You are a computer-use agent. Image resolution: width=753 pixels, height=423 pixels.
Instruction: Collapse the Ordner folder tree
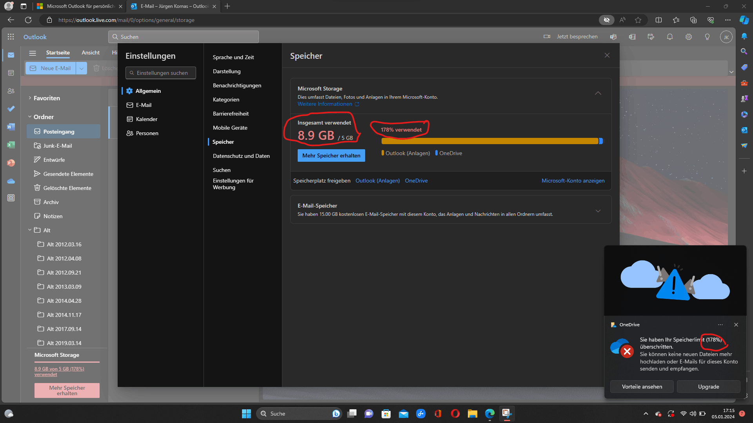pos(30,117)
